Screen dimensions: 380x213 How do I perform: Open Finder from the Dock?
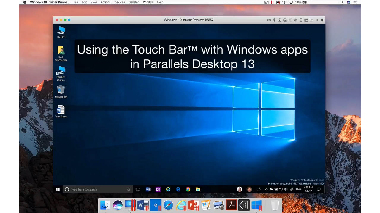click(105, 205)
